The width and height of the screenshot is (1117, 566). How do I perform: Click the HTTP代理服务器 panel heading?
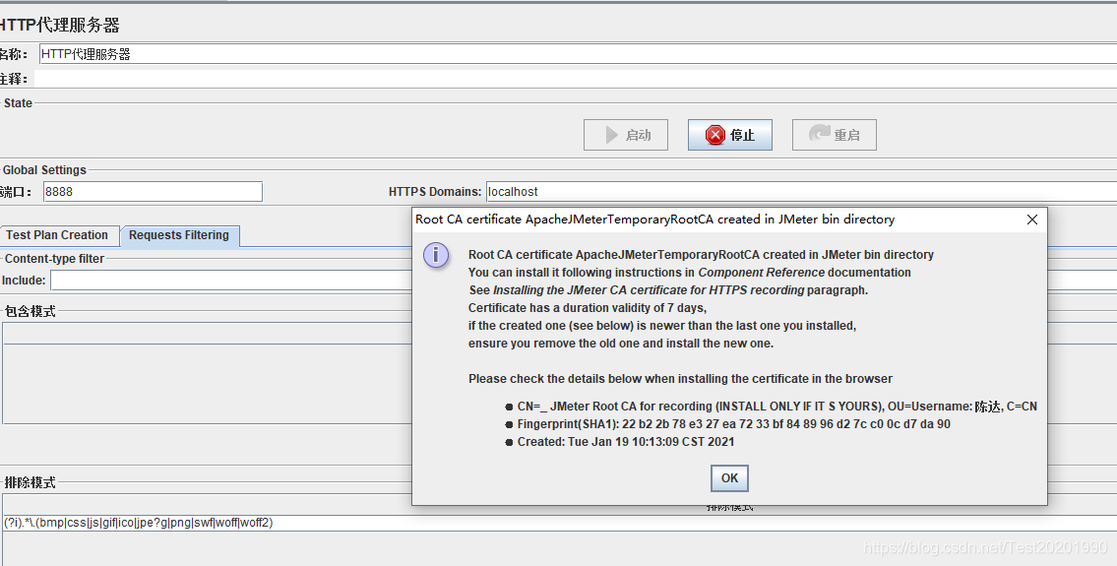click(60, 25)
